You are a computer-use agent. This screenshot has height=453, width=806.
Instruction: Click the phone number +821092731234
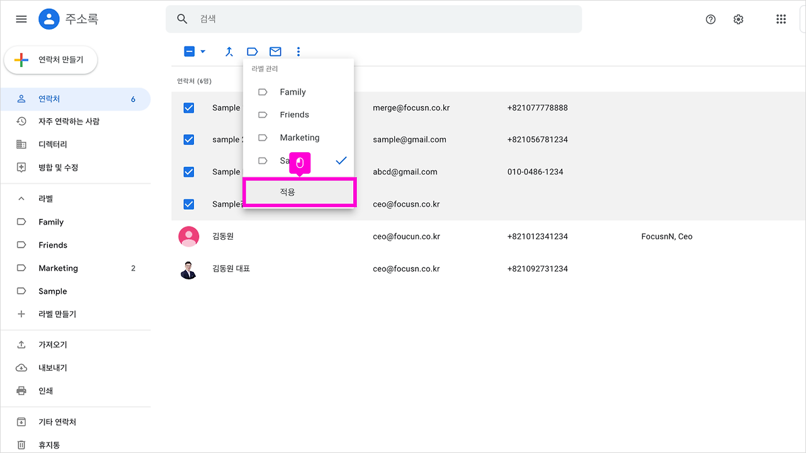point(538,269)
